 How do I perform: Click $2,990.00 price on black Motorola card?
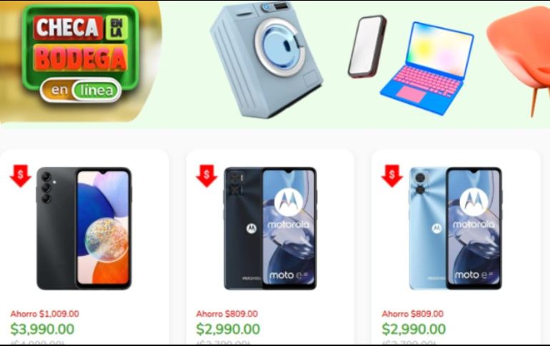coord(228,329)
